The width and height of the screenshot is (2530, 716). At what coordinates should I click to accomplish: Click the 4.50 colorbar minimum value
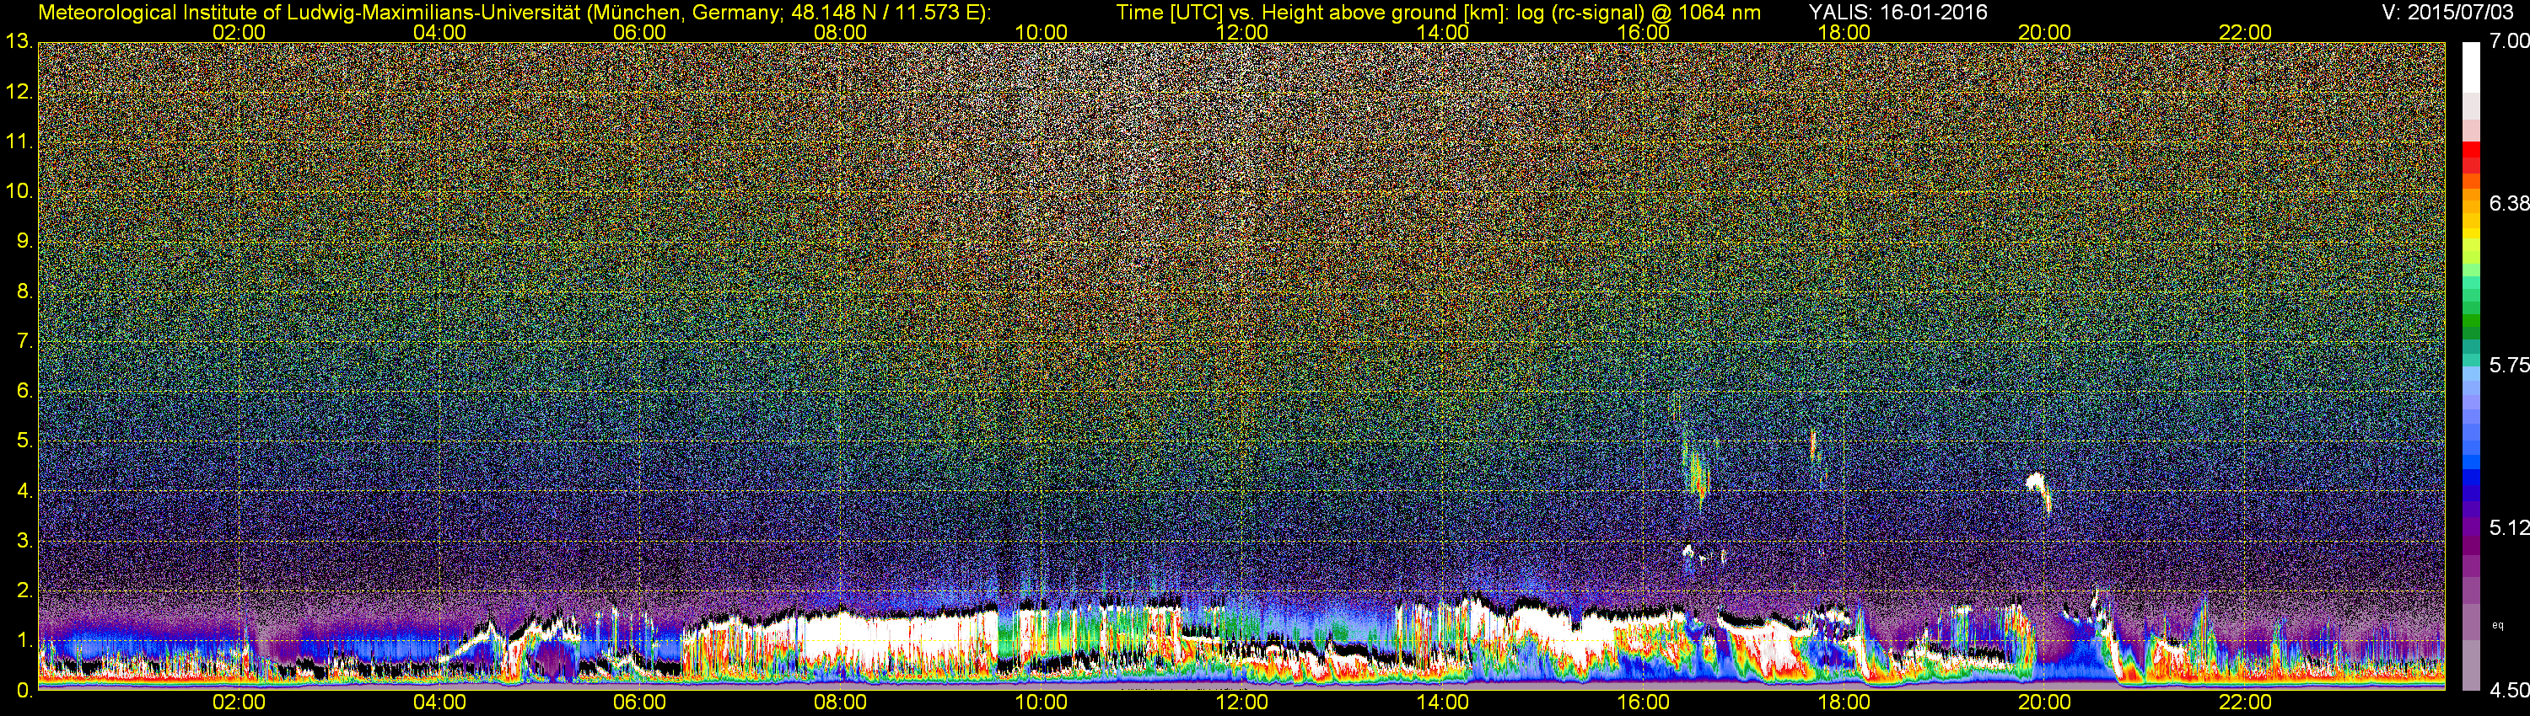(x=2508, y=691)
